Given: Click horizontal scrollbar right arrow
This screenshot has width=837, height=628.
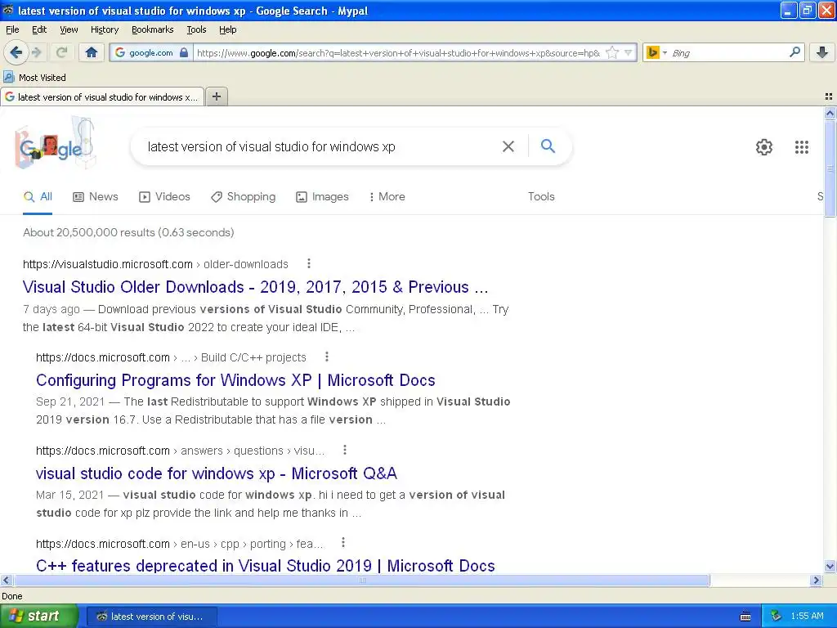Looking at the screenshot, I should 816,580.
